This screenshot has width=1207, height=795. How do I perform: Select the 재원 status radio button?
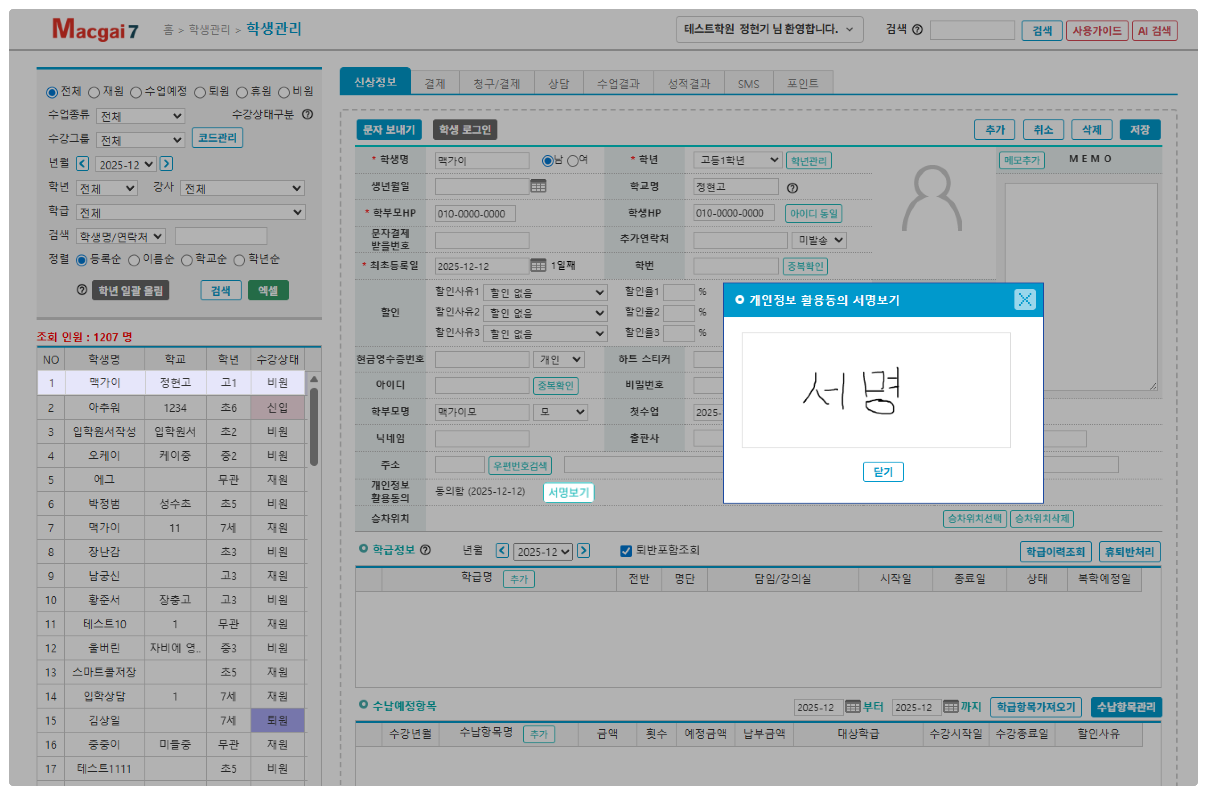click(94, 92)
